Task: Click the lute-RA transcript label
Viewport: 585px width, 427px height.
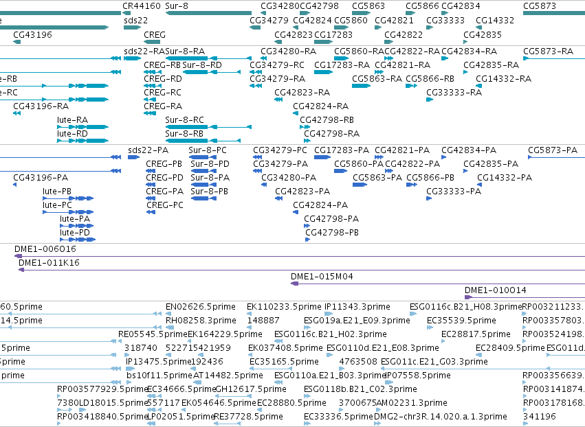Action: coord(72,120)
